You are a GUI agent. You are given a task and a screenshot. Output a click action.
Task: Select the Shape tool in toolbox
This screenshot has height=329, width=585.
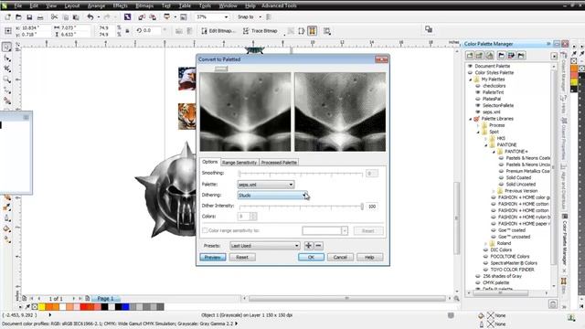coord(6,58)
